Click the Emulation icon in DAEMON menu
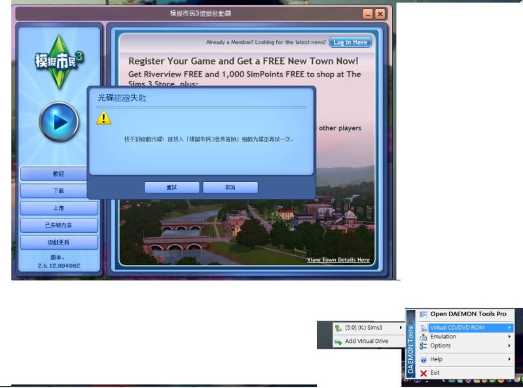The width and height of the screenshot is (523, 388). click(424, 337)
